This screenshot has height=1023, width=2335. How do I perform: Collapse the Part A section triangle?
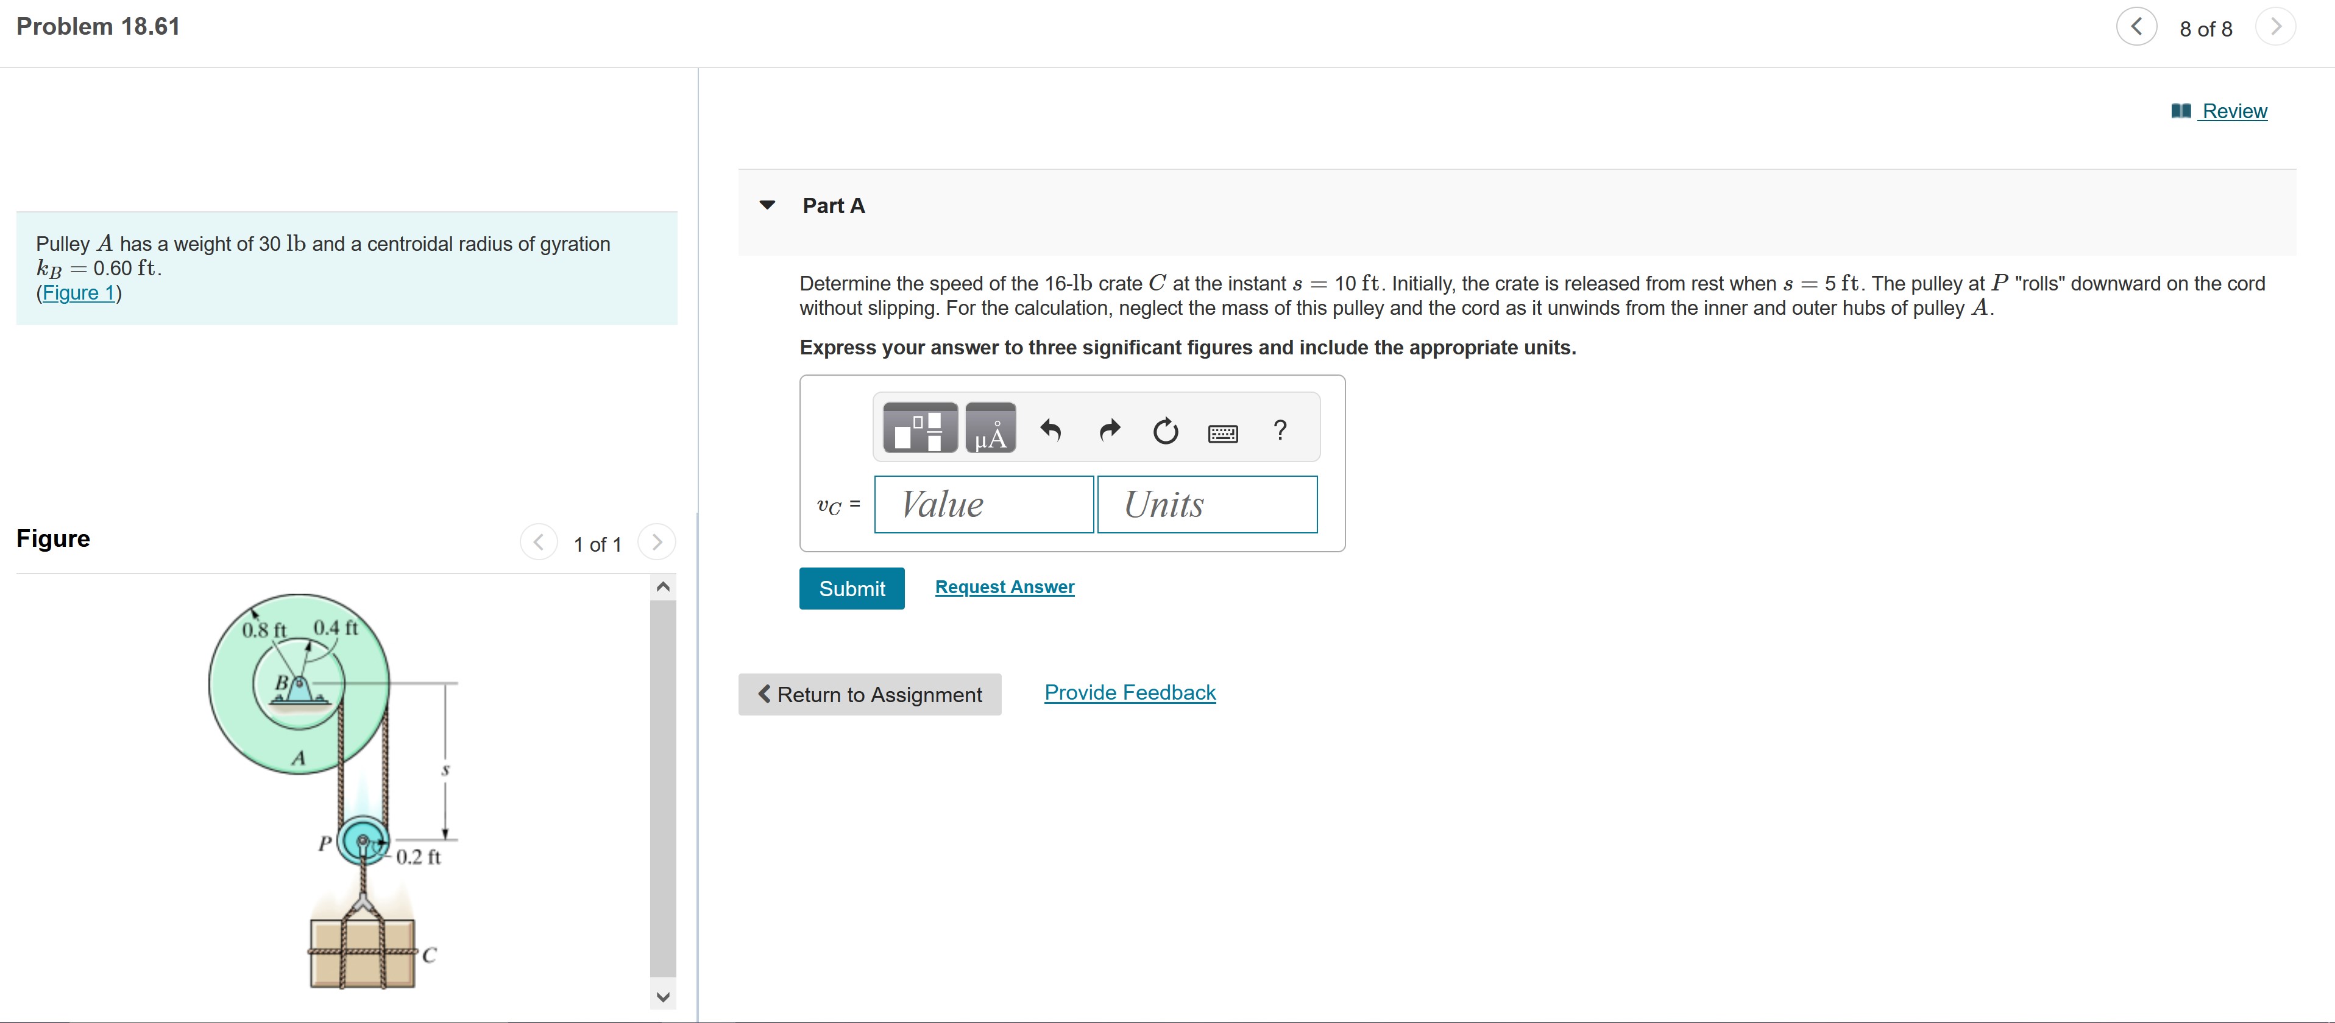pos(768,205)
